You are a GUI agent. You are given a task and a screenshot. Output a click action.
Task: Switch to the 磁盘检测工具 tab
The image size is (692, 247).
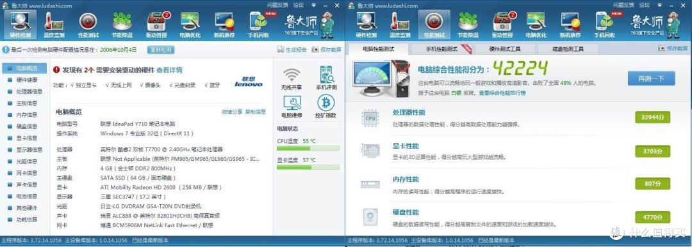(x=568, y=49)
